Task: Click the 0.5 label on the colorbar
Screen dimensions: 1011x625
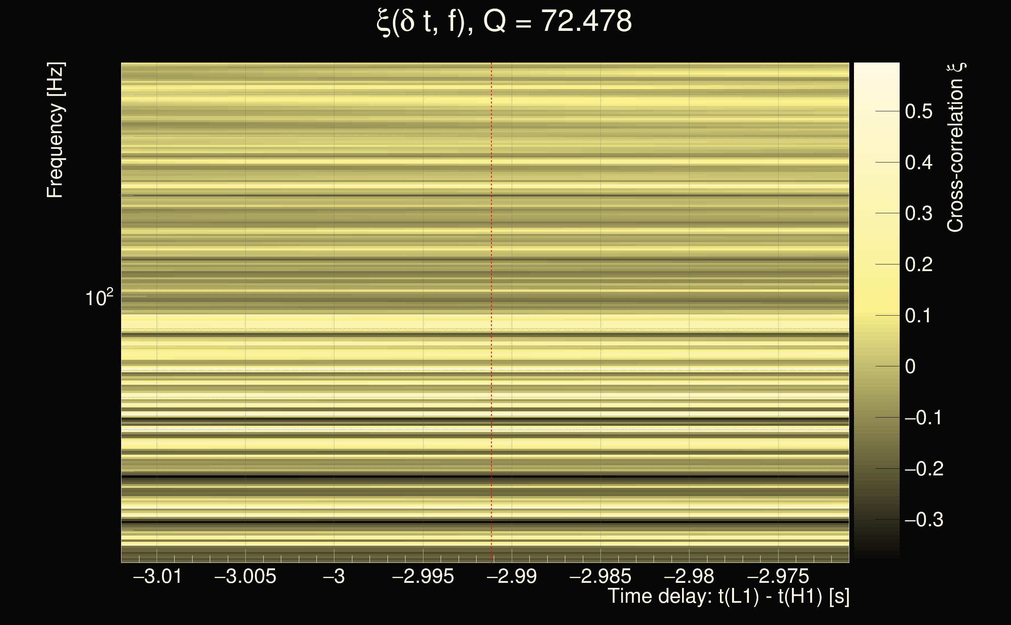Action: 918,112
